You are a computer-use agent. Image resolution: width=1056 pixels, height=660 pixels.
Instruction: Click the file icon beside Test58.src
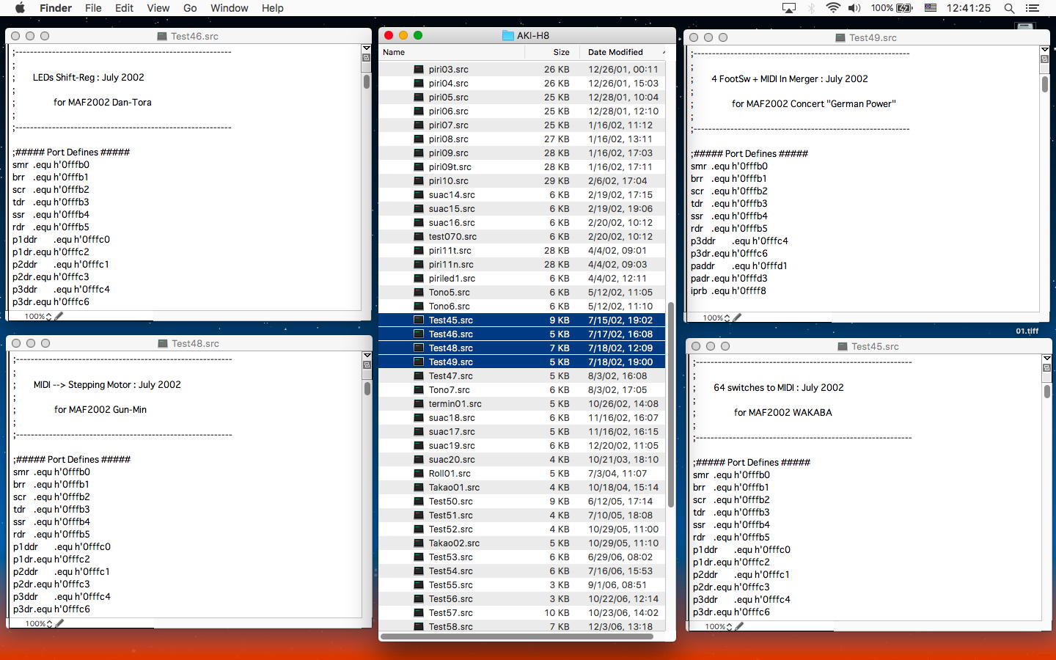(419, 626)
